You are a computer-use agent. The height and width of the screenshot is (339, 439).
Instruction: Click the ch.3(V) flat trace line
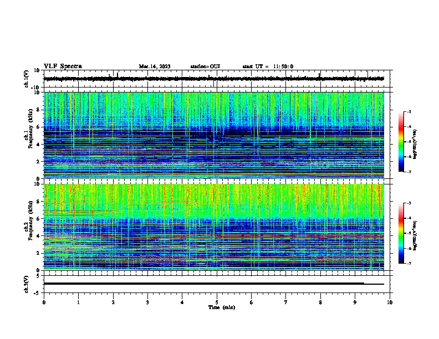214,284
